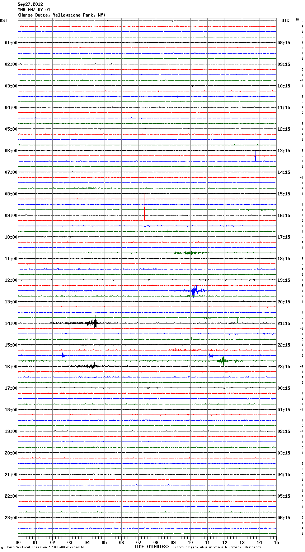Click the 06:15 UTC label
305x552 pixels.
pyautogui.click(x=284, y=518)
